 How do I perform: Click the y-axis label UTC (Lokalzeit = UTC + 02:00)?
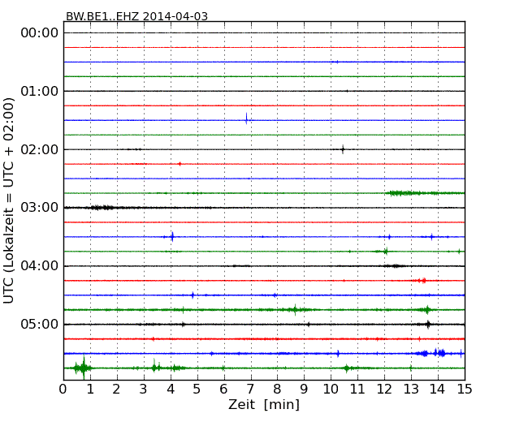(8, 200)
